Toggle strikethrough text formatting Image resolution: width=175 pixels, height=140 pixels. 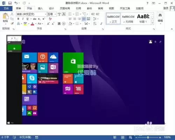[x=35, y=19]
